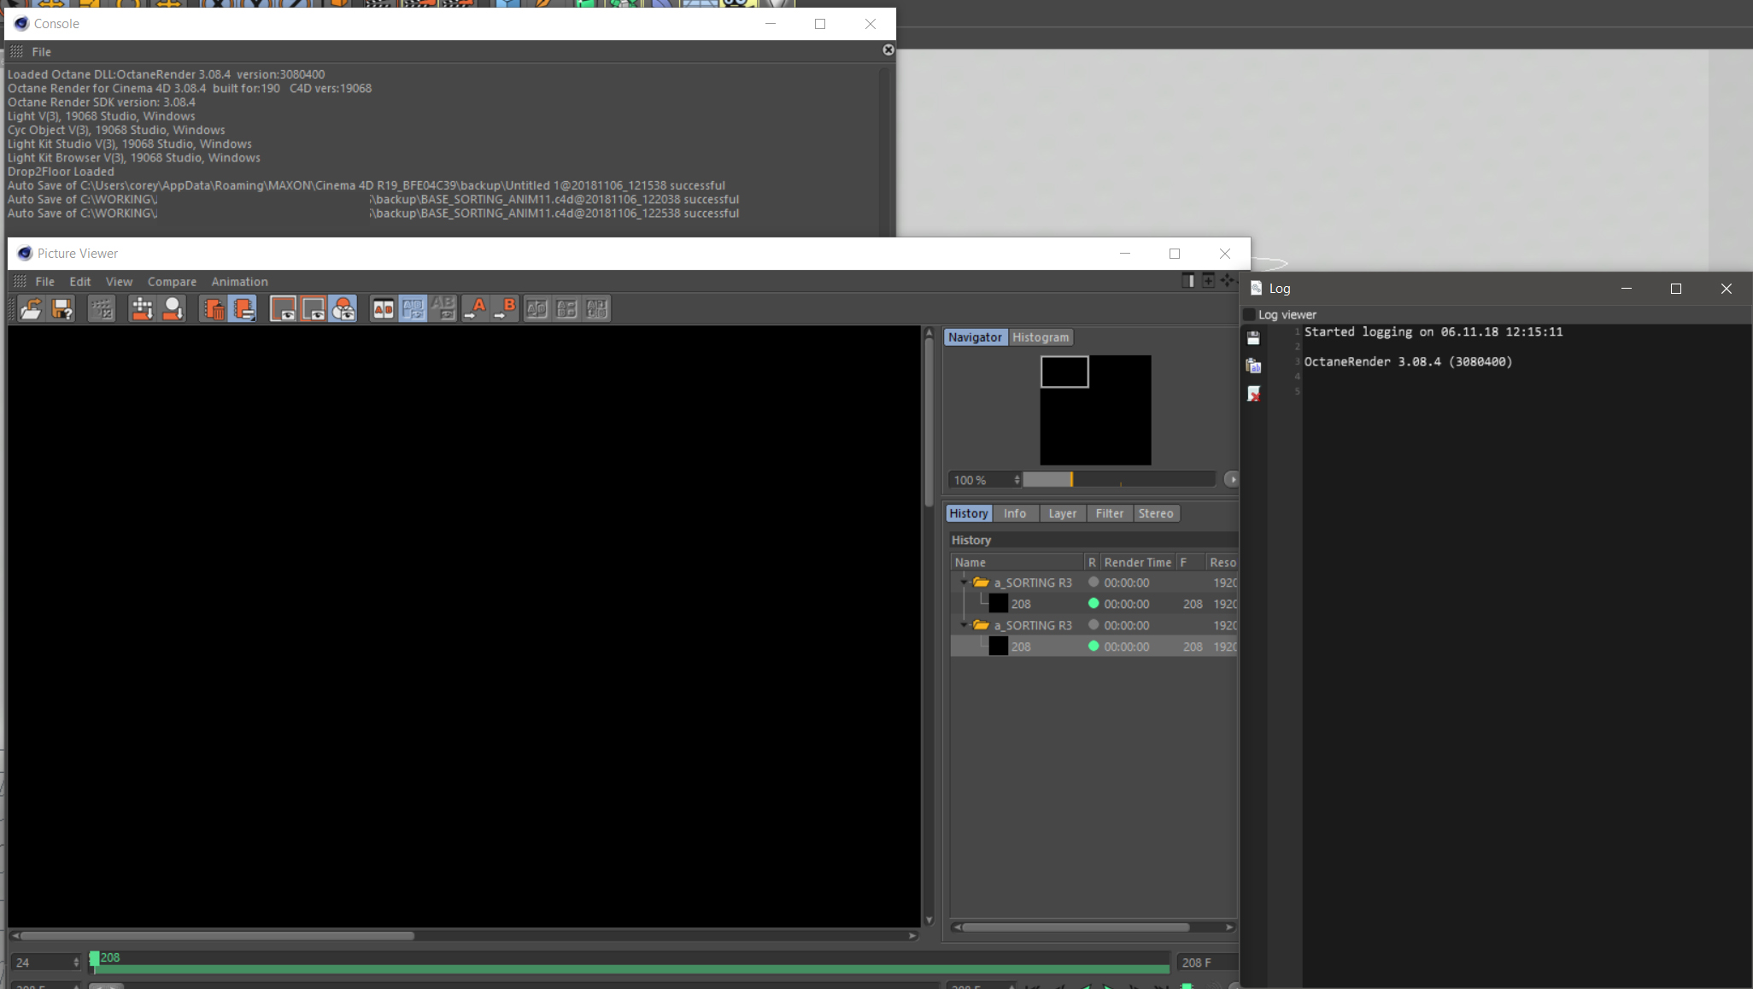
Task: Click the clear log icon with red X
Action: click(x=1253, y=394)
